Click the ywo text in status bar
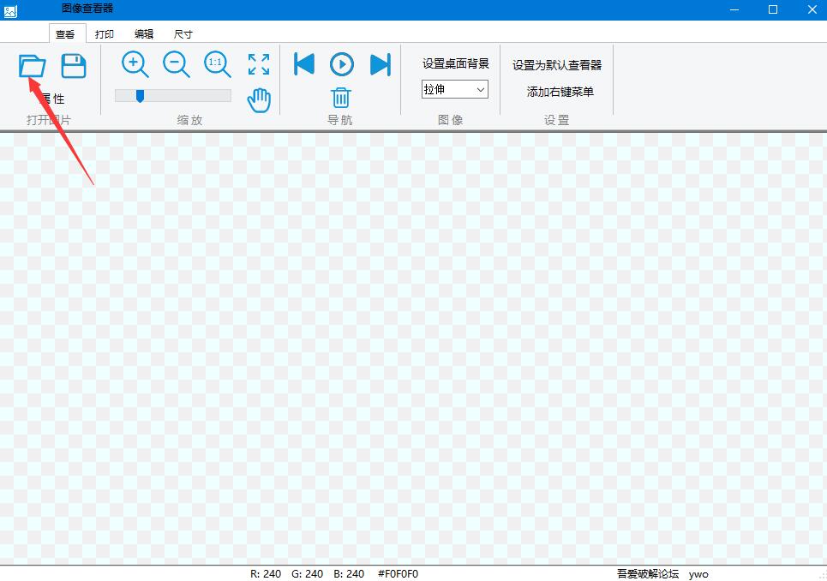827x581 pixels. (x=698, y=574)
